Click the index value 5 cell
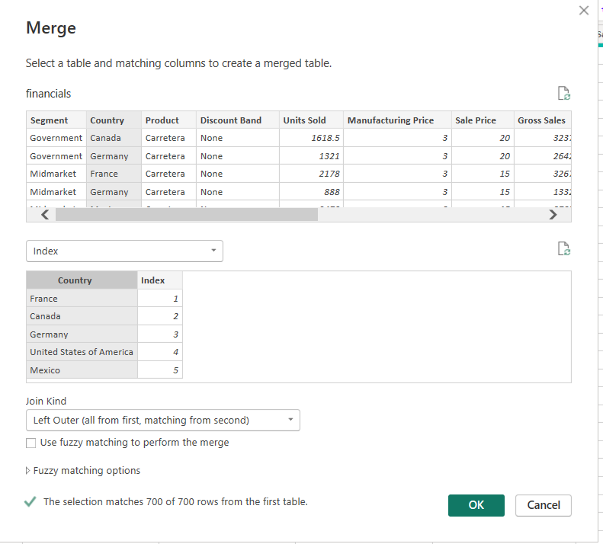This screenshot has width=603, height=544. coord(160,370)
